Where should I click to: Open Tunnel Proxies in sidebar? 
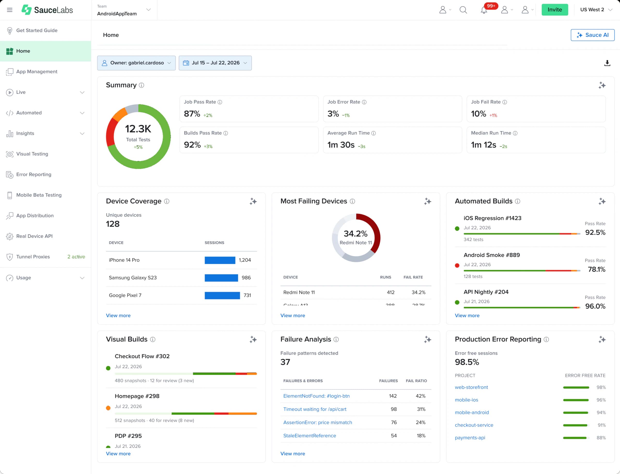(x=45, y=257)
